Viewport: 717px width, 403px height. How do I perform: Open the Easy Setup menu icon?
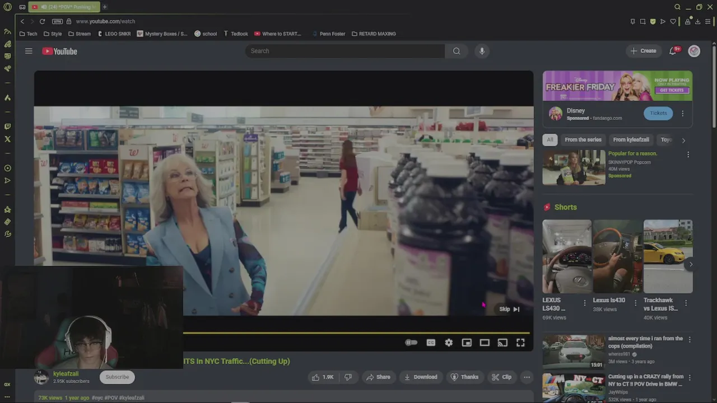708,21
